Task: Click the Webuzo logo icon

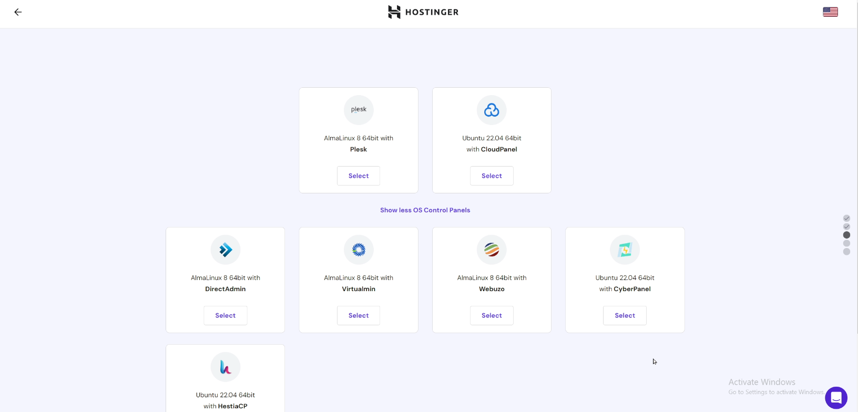Action: [x=492, y=250]
